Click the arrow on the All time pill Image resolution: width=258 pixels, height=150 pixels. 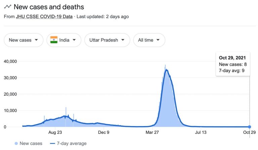tap(158, 40)
